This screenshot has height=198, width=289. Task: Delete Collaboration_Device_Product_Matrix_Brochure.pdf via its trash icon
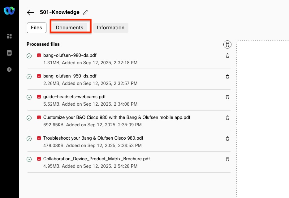point(227,159)
